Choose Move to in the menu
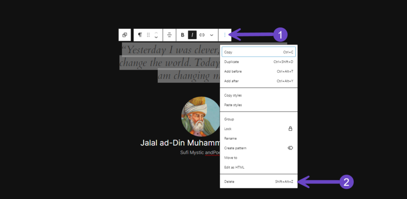 tap(258, 158)
